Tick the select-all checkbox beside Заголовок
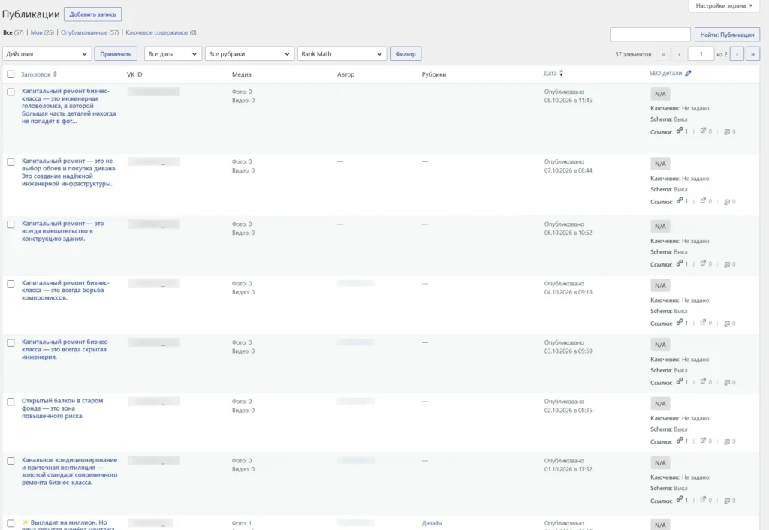Viewport: 769px width, 530px height. [x=11, y=74]
